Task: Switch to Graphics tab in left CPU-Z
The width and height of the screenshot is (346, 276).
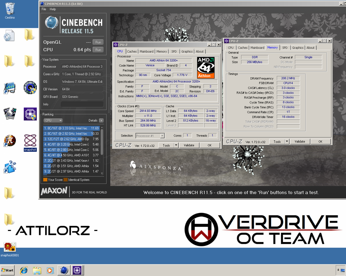Action: [187, 51]
